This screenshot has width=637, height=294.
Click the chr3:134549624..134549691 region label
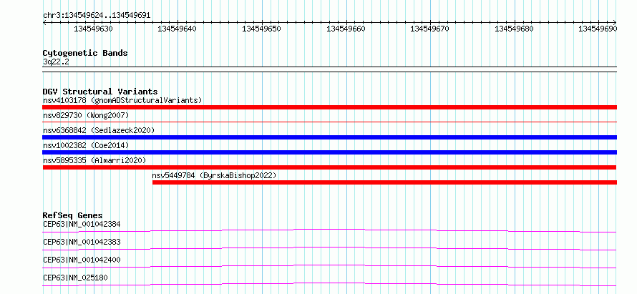click(97, 16)
